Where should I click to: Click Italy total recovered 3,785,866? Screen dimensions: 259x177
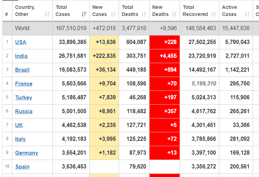tap(204, 139)
